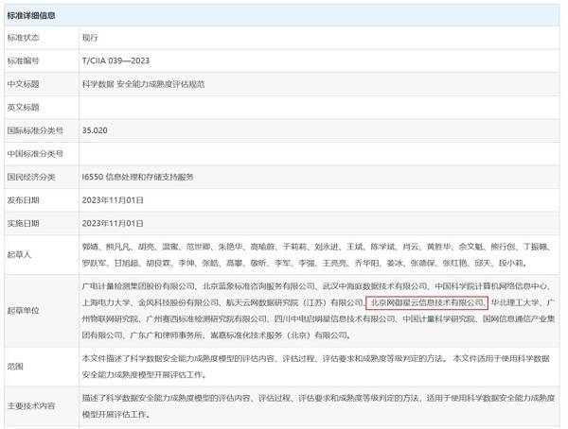Click the 范围 row label

[17, 366]
